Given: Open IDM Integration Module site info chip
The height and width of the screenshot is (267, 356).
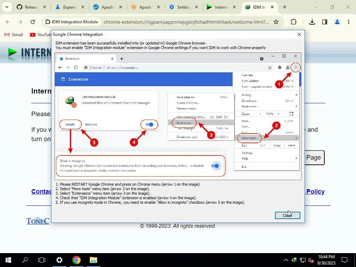Looking at the screenshot, I should [x=72, y=22].
